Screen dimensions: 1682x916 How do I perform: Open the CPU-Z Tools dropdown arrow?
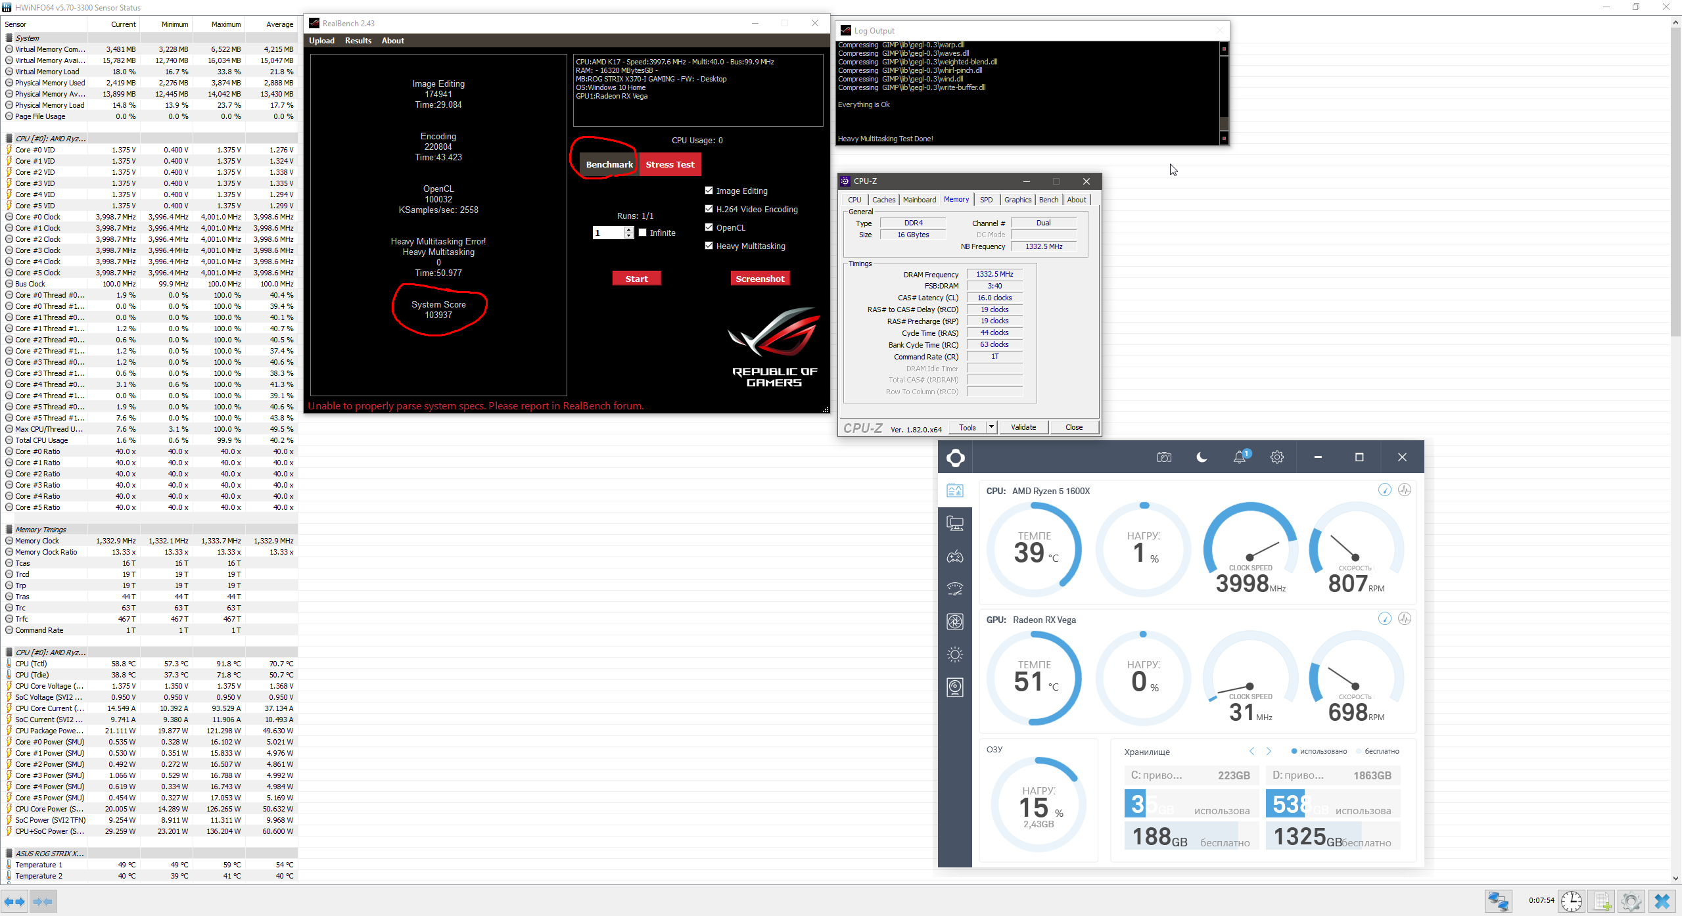click(x=991, y=427)
